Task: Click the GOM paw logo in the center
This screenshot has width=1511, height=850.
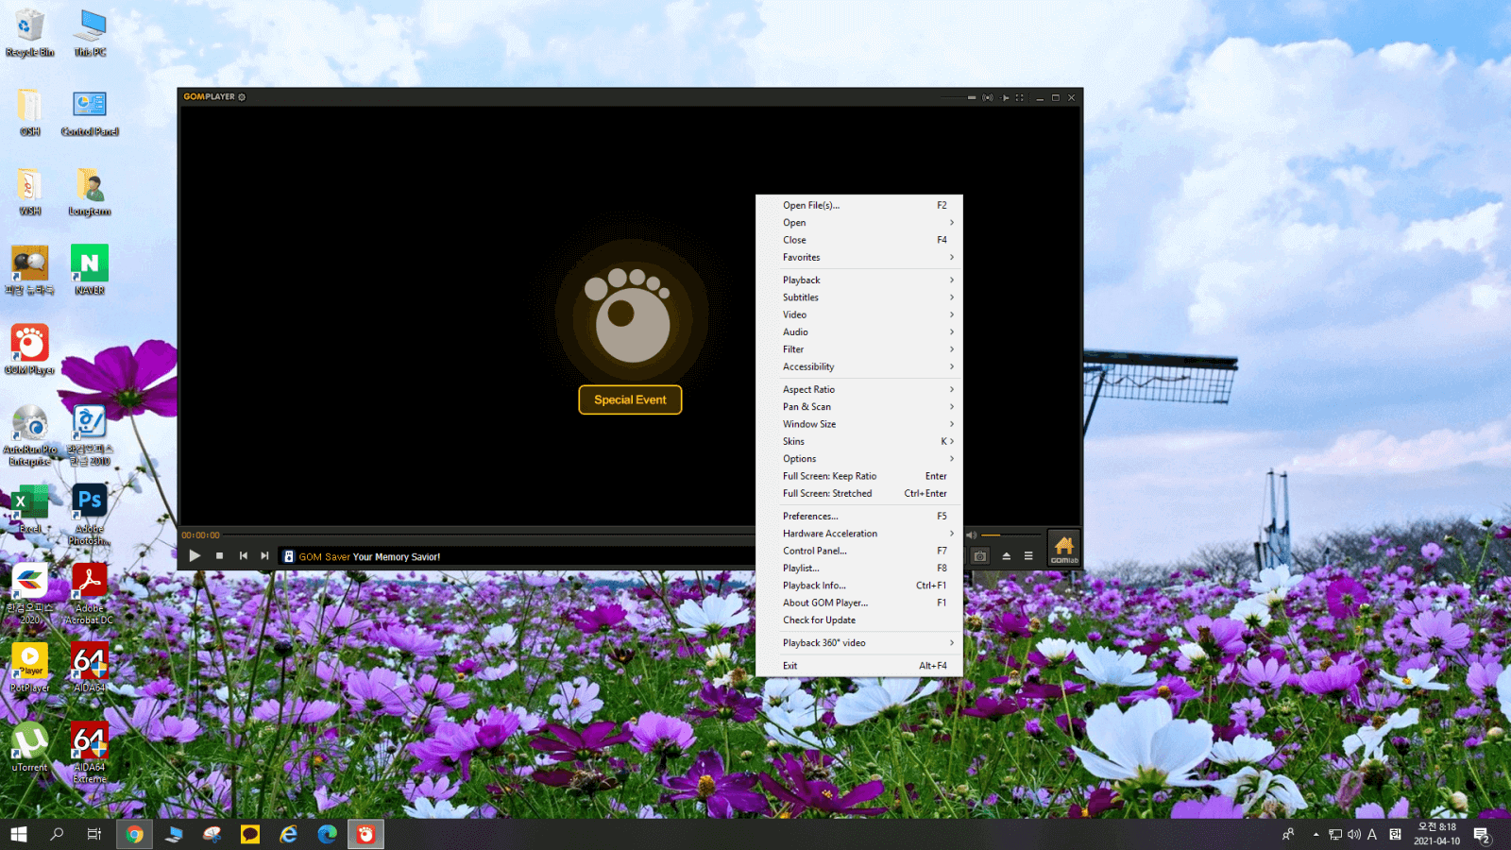Action: point(628,314)
